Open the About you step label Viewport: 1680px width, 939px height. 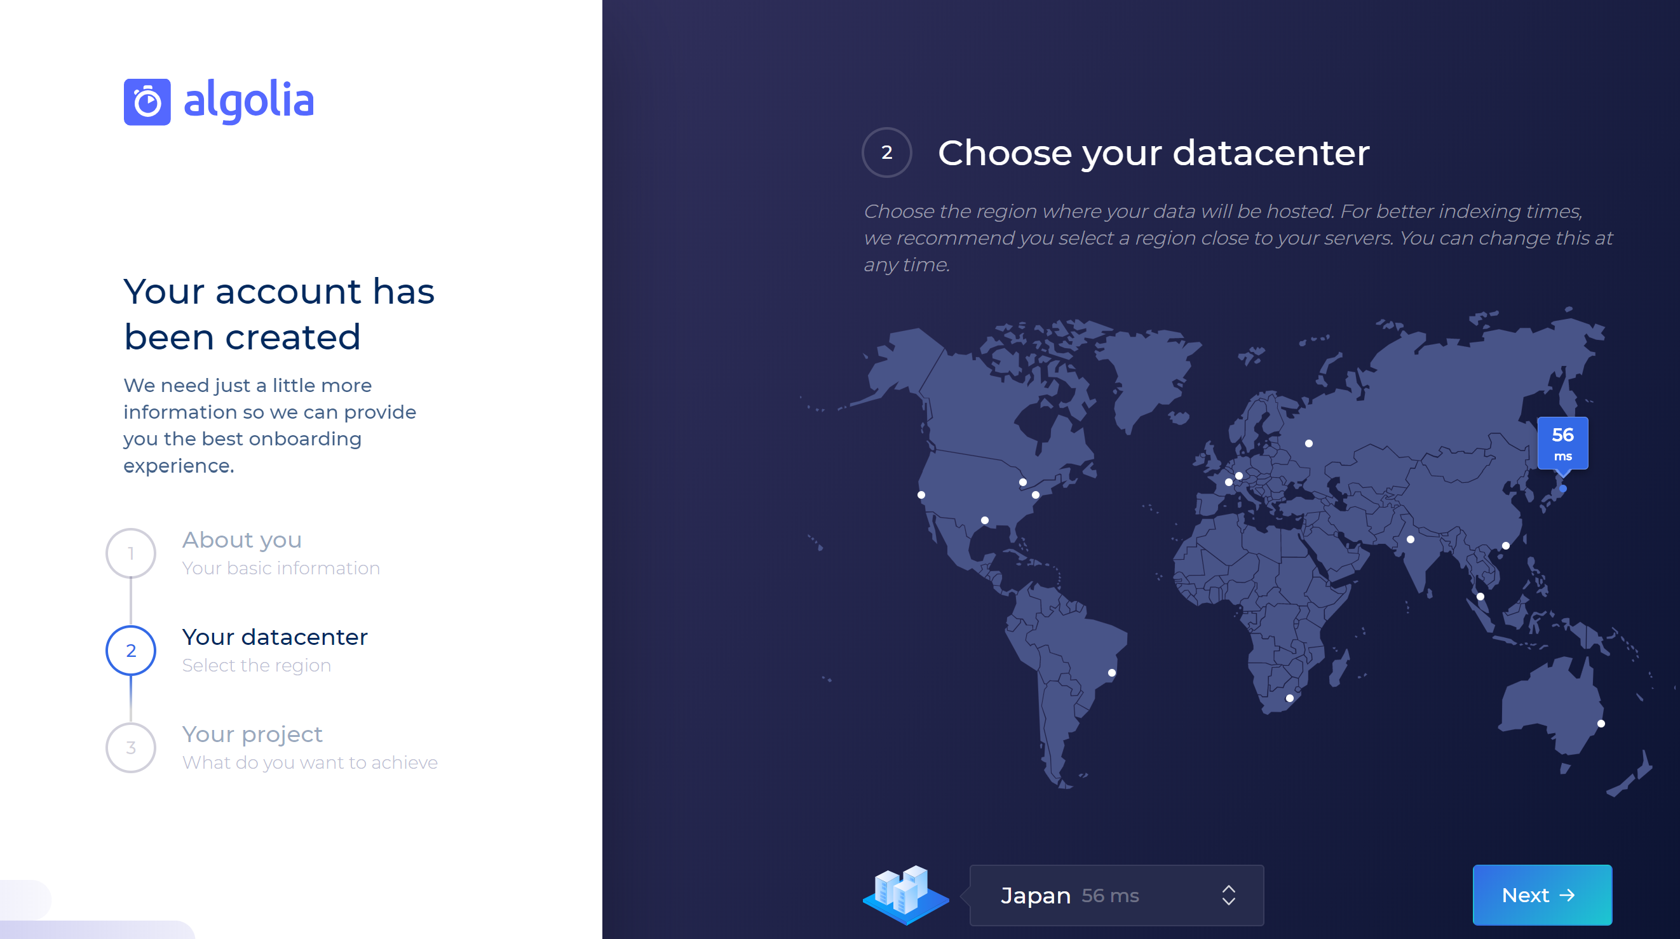click(242, 540)
